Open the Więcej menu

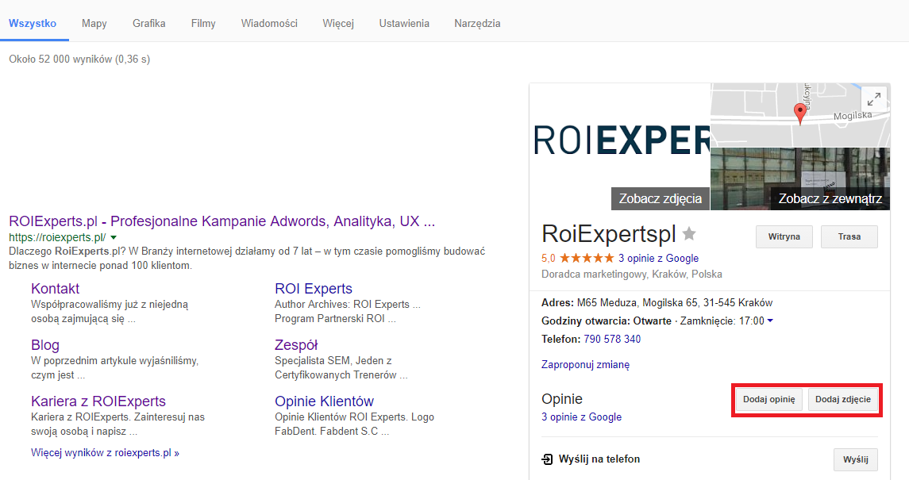tap(338, 23)
